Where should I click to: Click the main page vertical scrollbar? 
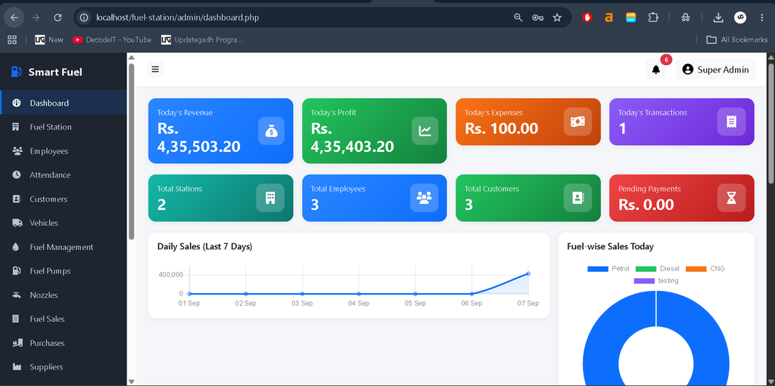coord(771,123)
